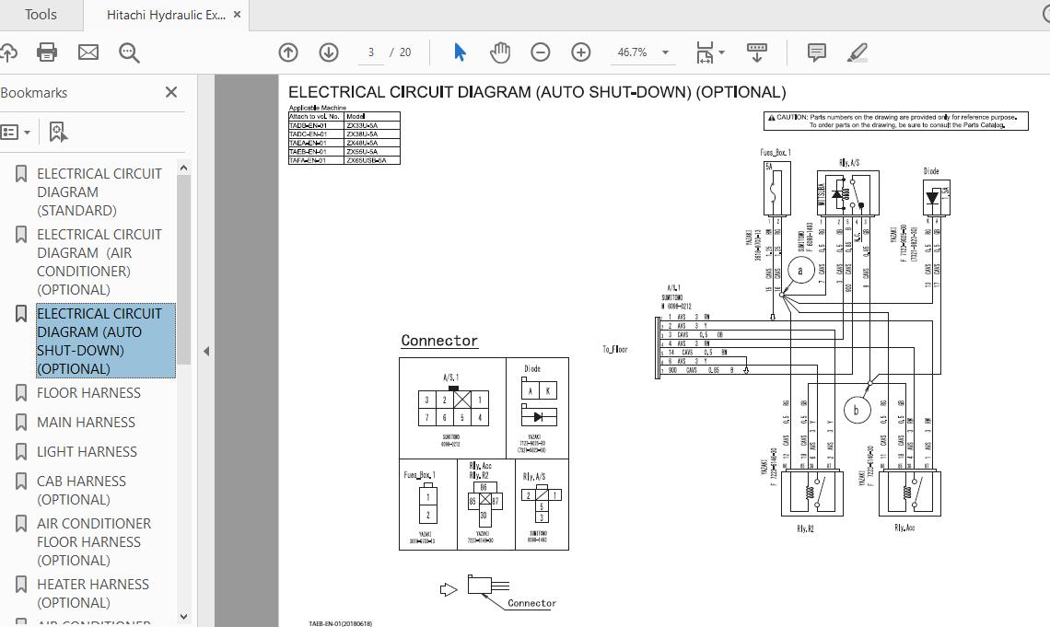
Task: Jump to MAIN HARNESS bookmark
Action: pos(86,423)
